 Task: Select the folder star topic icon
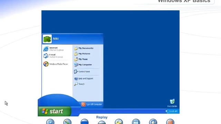pyautogui.click(x=119, y=122)
